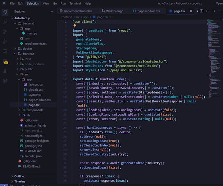Switch to the page.module.css tab

point(148,11)
